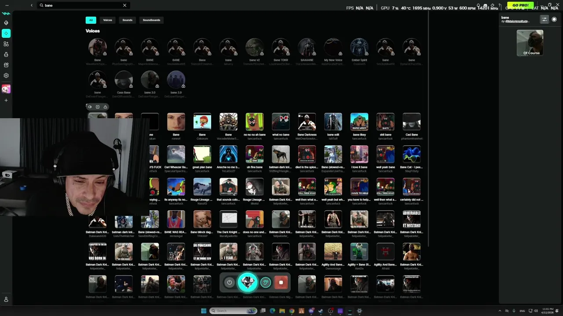Click the Windows taskbar search box
This screenshot has height=316, width=563.
233,311
